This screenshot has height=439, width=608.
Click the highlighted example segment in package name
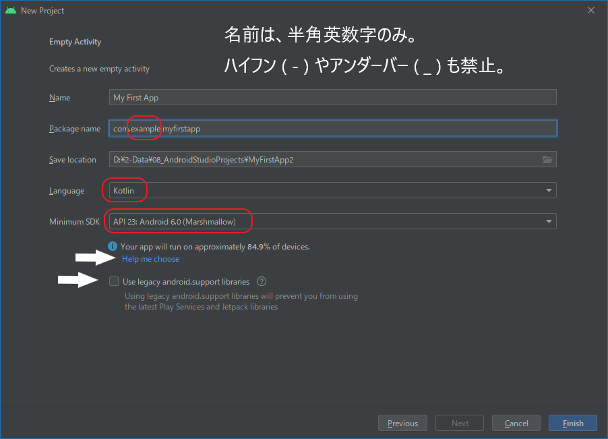[x=144, y=127]
